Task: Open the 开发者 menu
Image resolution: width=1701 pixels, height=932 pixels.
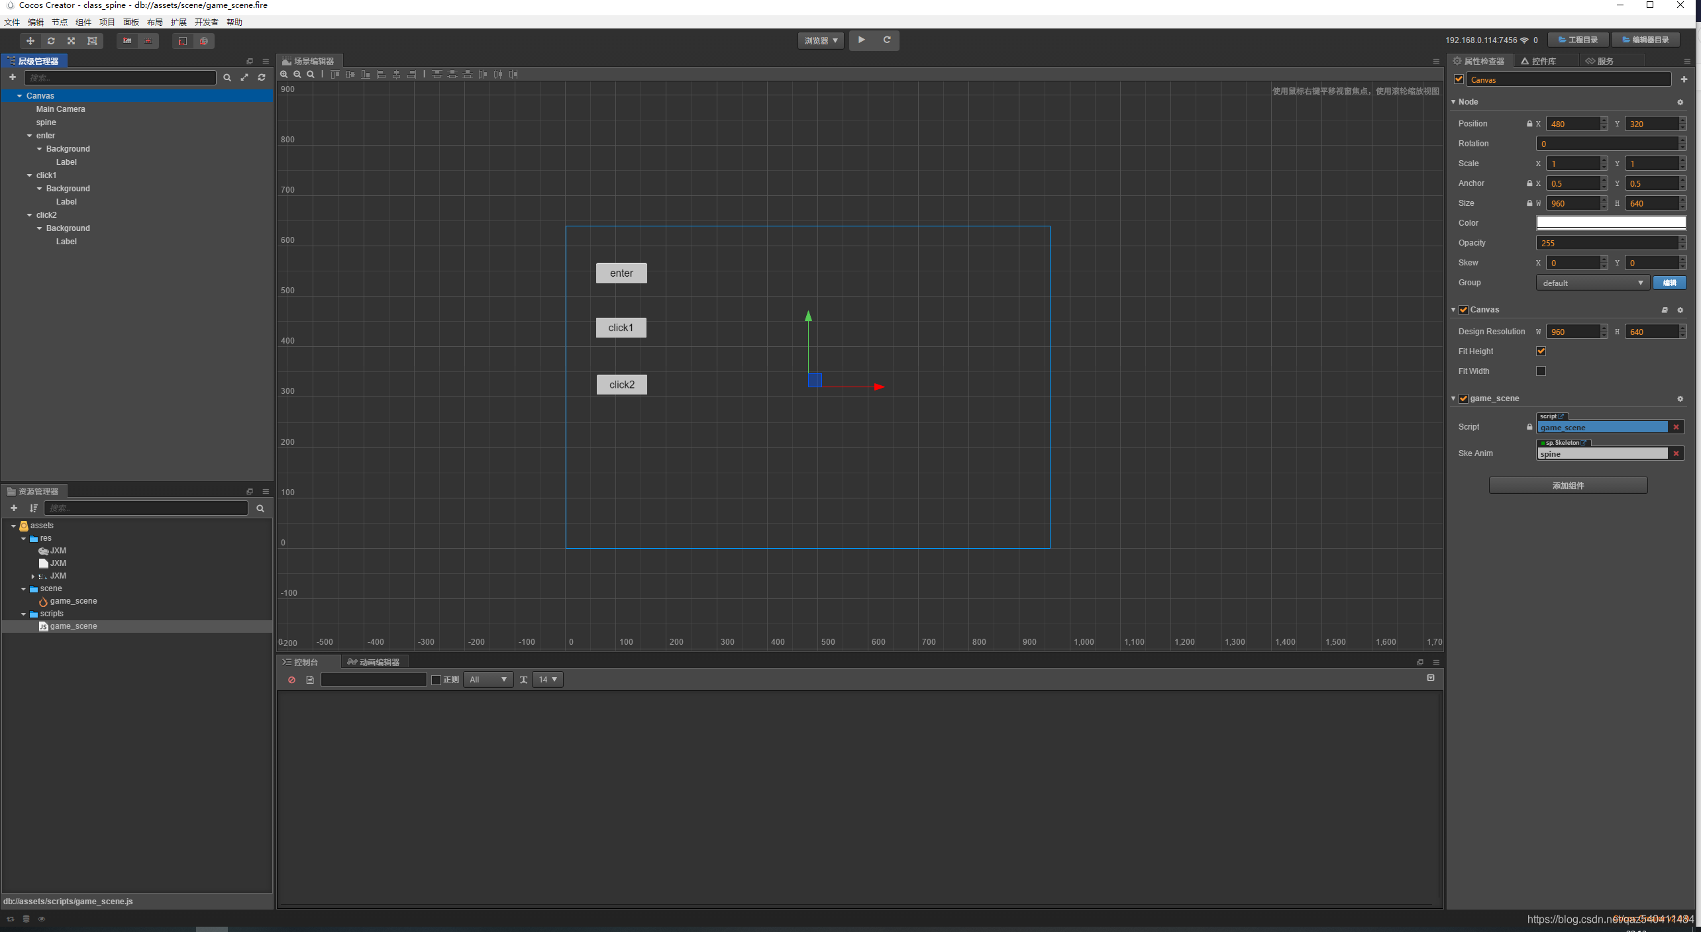Action: (206, 23)
